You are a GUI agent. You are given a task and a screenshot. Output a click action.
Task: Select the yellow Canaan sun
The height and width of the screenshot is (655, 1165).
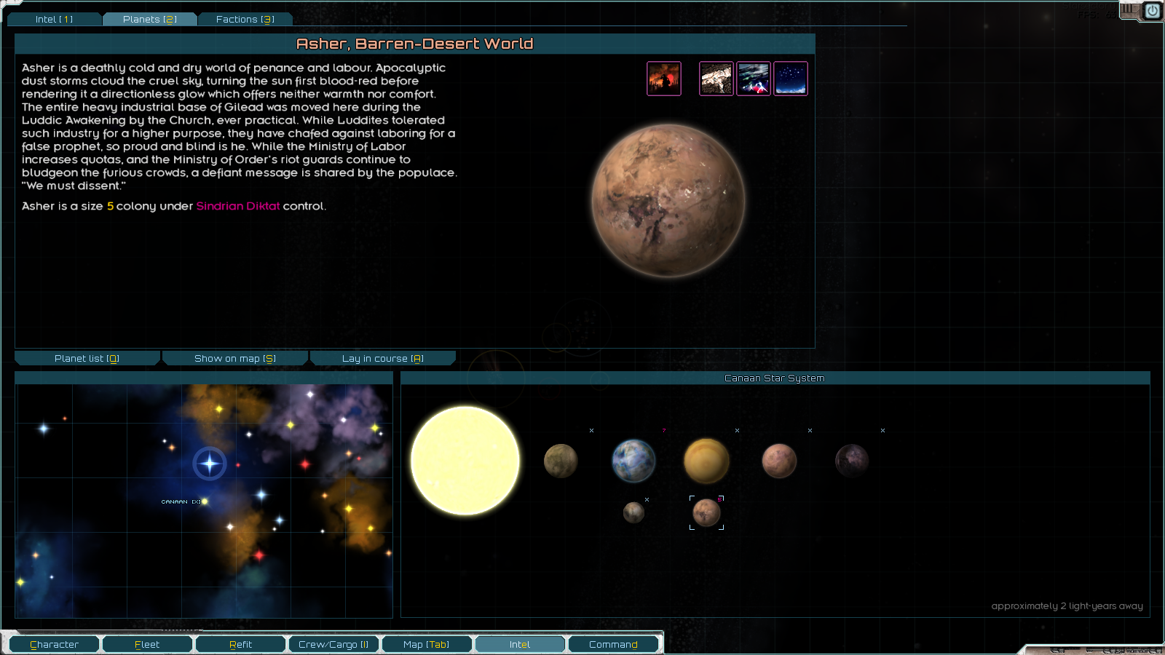465,461
